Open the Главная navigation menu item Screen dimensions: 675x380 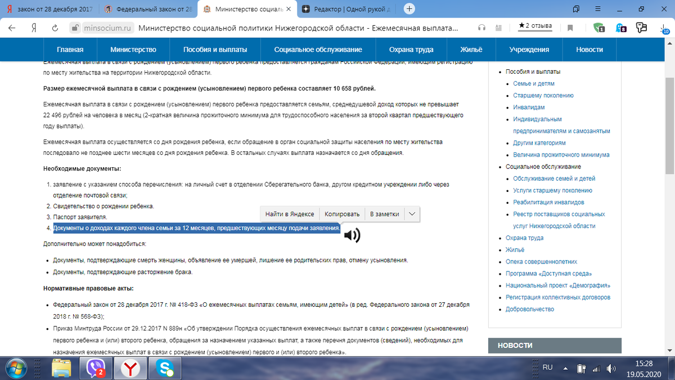pos(70,50)
